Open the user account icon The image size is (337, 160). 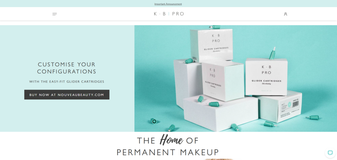tap(286, 14)
